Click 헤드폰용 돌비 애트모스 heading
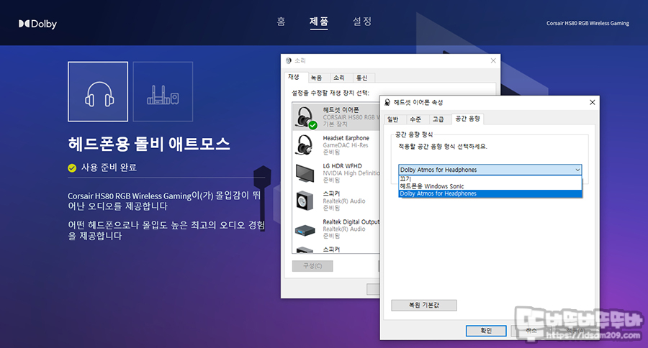The width and height of the screenshot is (648, 348). (x=149, y=144)
